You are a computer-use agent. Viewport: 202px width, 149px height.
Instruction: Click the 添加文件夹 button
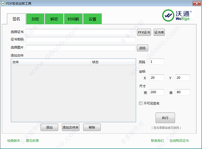click(71, 127)
